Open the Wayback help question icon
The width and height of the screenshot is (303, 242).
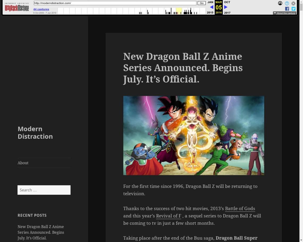287,3
